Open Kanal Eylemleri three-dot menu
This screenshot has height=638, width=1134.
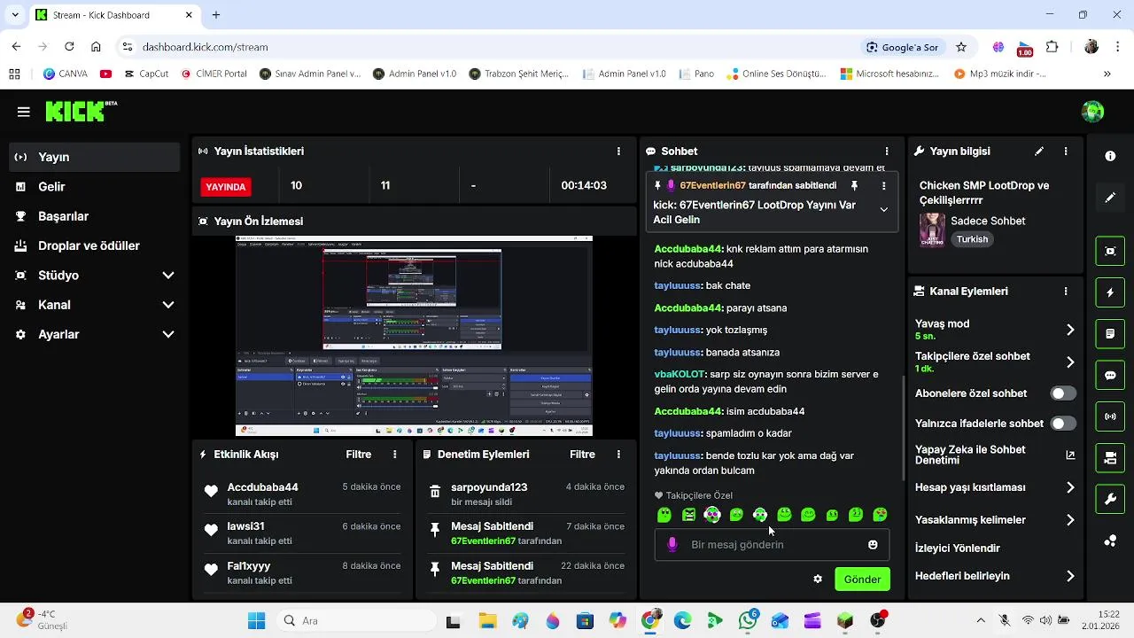point(1066,291)
